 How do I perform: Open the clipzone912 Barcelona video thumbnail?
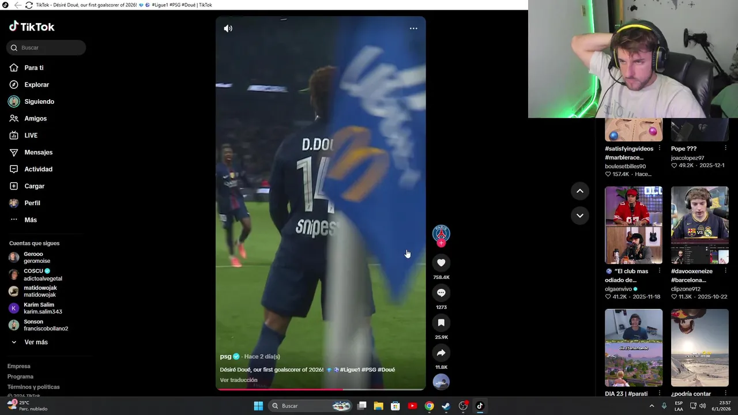[x=700, y=225]
